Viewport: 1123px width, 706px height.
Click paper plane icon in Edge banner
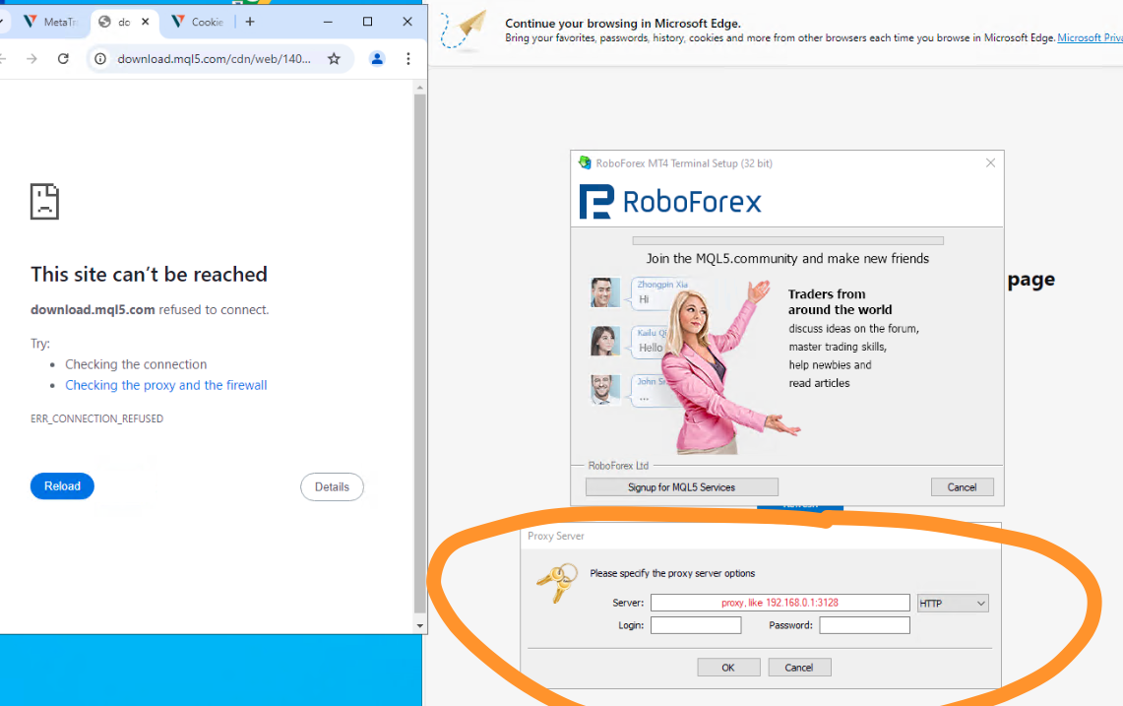click(465, 31)
